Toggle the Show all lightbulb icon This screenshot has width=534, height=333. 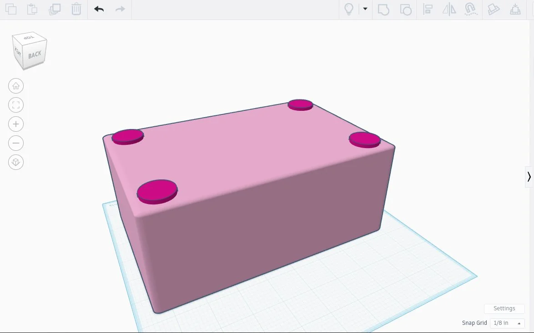point(349,9)
